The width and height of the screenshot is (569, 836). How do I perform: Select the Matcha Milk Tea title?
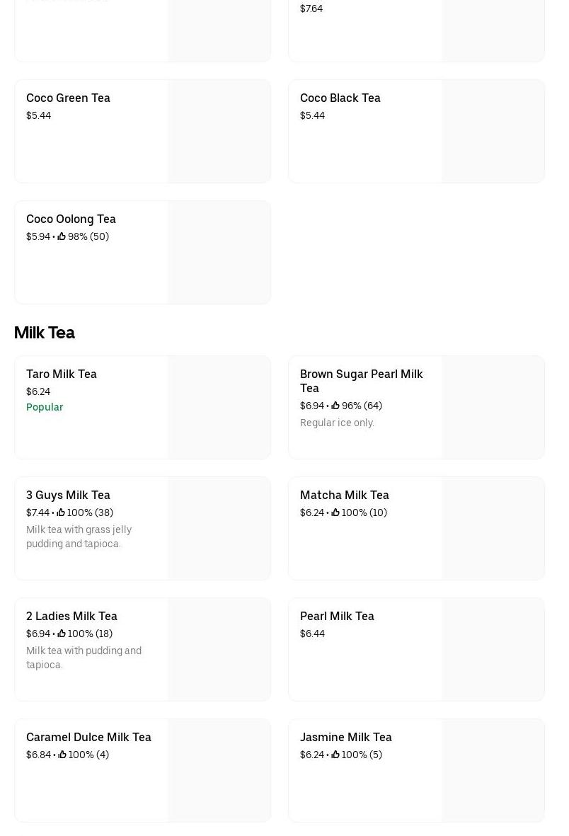coord(344,495)
